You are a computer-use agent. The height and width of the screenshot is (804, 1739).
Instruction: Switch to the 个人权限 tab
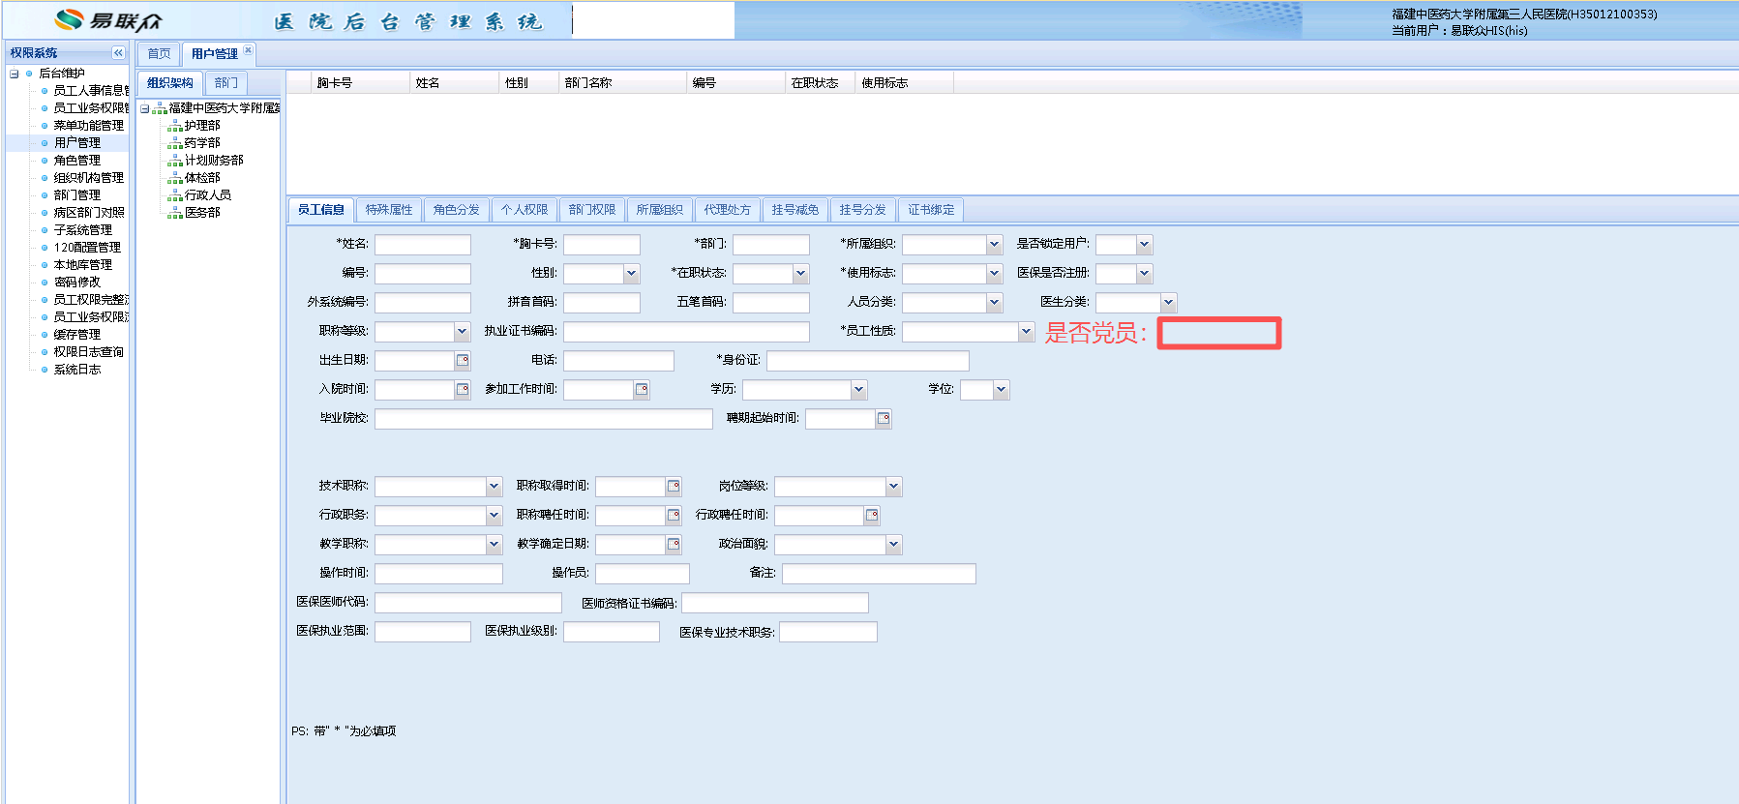pos(525,210)
